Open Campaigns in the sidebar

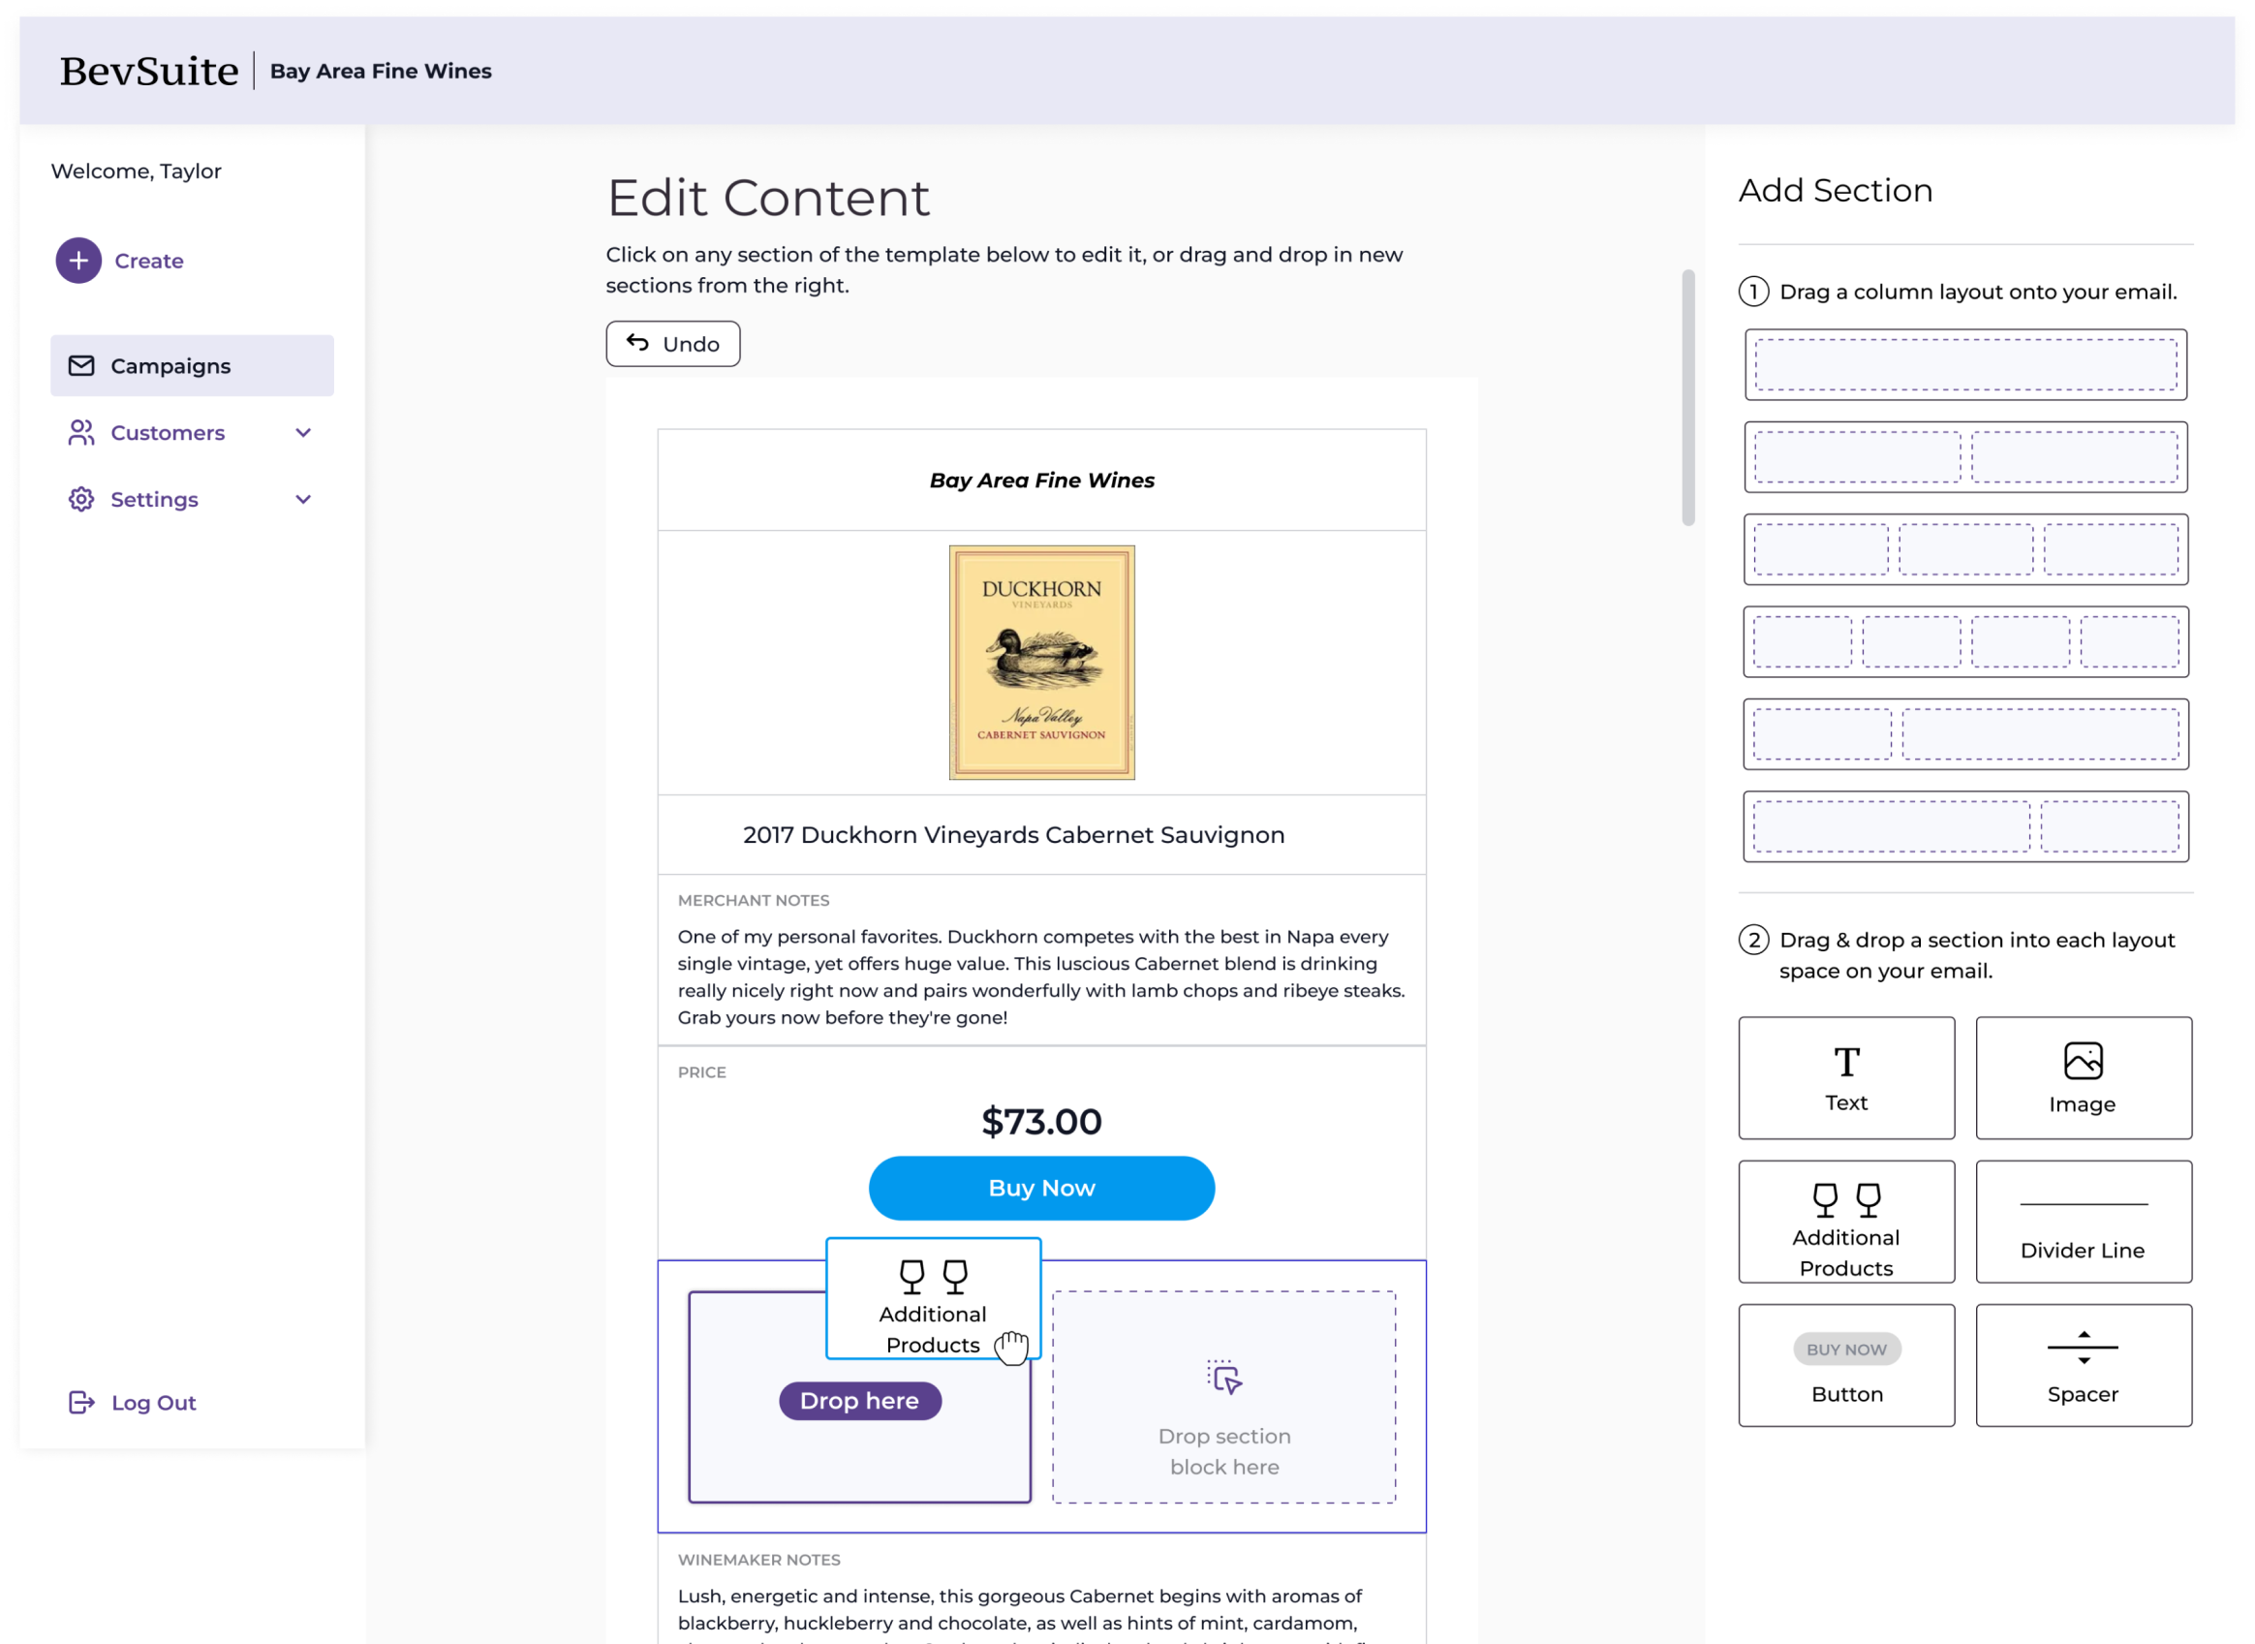tap(192, 366)
